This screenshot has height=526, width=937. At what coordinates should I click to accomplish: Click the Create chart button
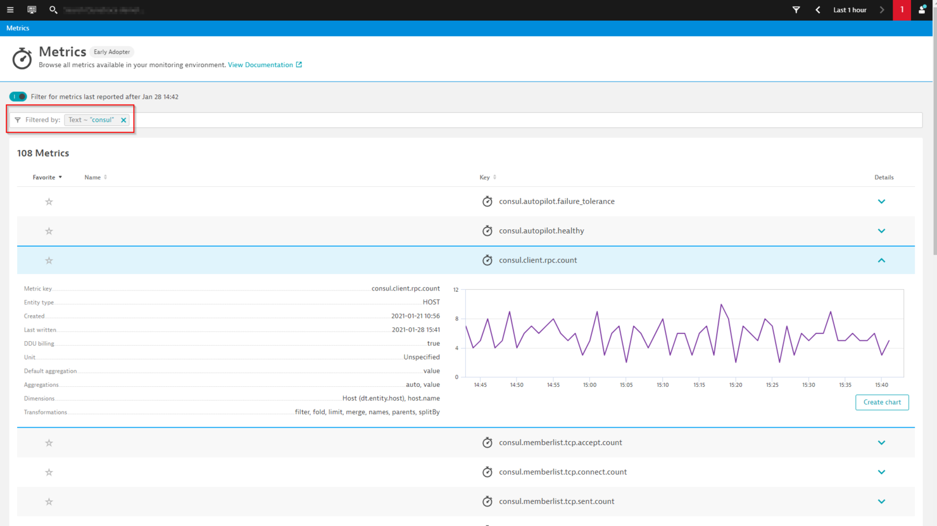[x=882, y=402]
